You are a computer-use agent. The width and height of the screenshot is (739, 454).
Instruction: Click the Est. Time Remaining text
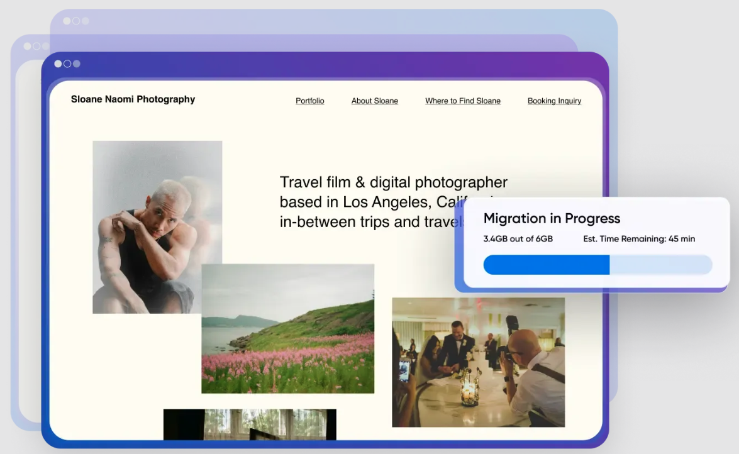click(639, 238)
